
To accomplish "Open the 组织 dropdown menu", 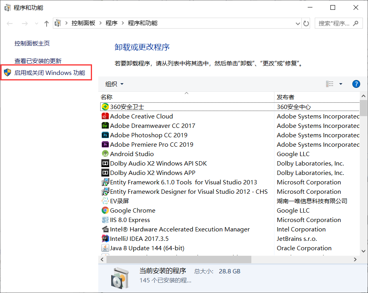I will tap(114, 84).
